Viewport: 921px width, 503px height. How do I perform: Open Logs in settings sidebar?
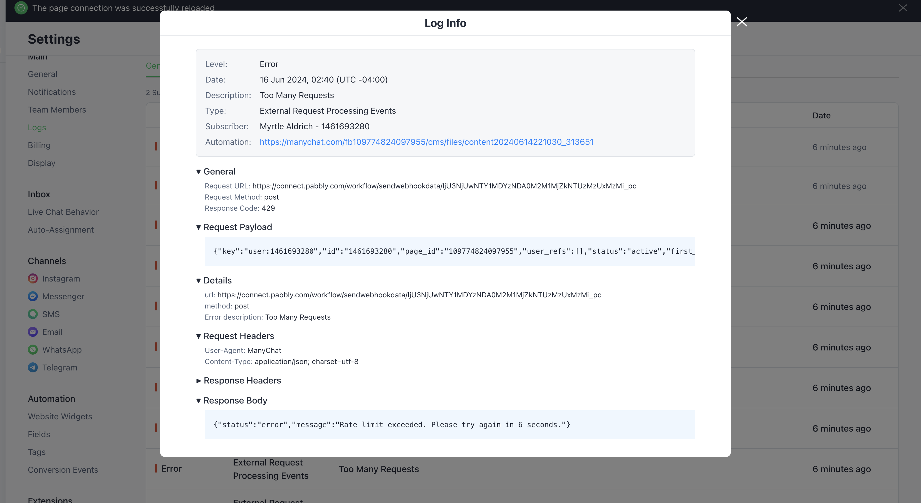(37, 128)
